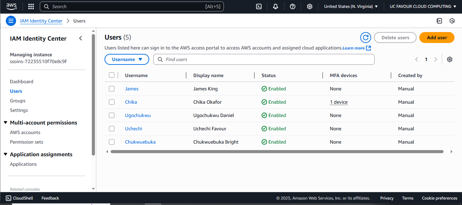Screen dimensions: 462x205
Task: Click the sidebar vertical scrollbar thumb
Action: 94,95
